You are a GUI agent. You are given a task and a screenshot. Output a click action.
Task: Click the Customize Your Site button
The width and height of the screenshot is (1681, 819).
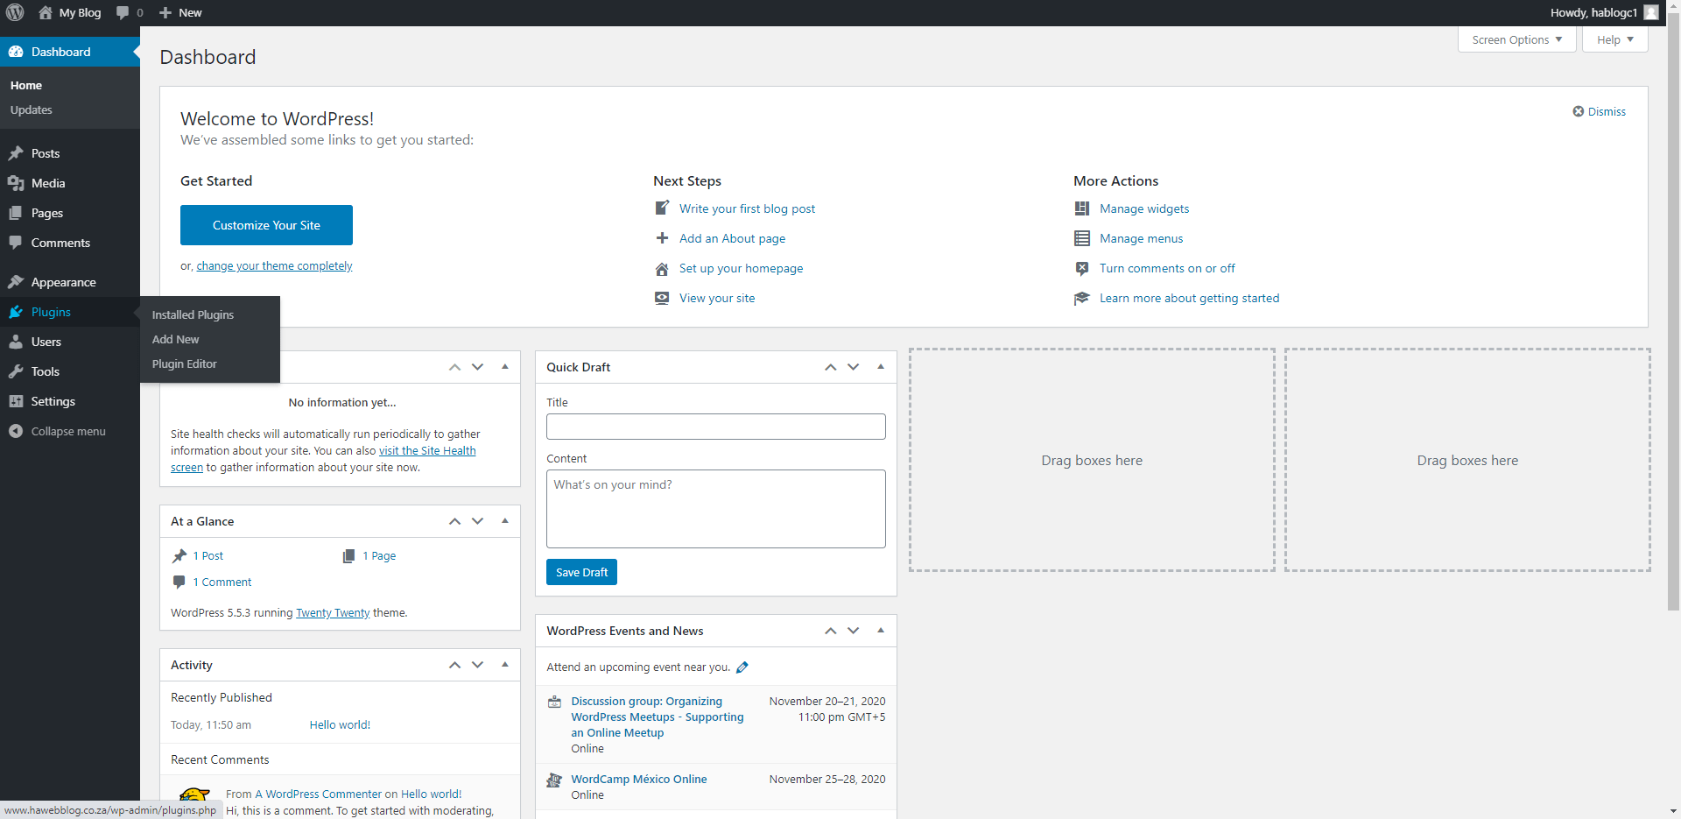point(266,225)
